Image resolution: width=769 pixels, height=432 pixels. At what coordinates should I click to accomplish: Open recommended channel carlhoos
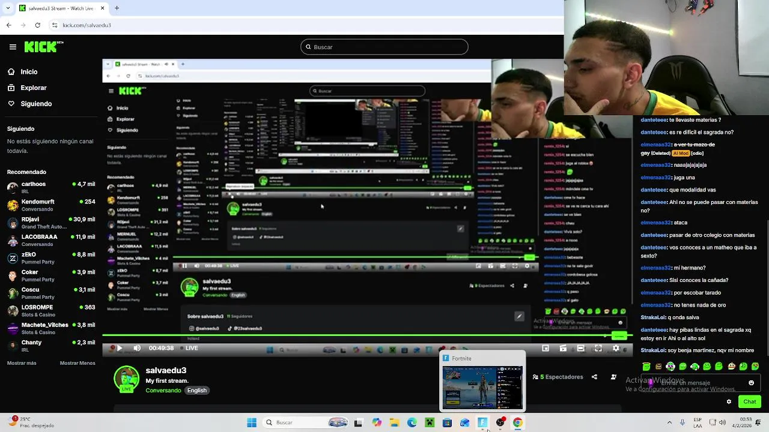51,187
